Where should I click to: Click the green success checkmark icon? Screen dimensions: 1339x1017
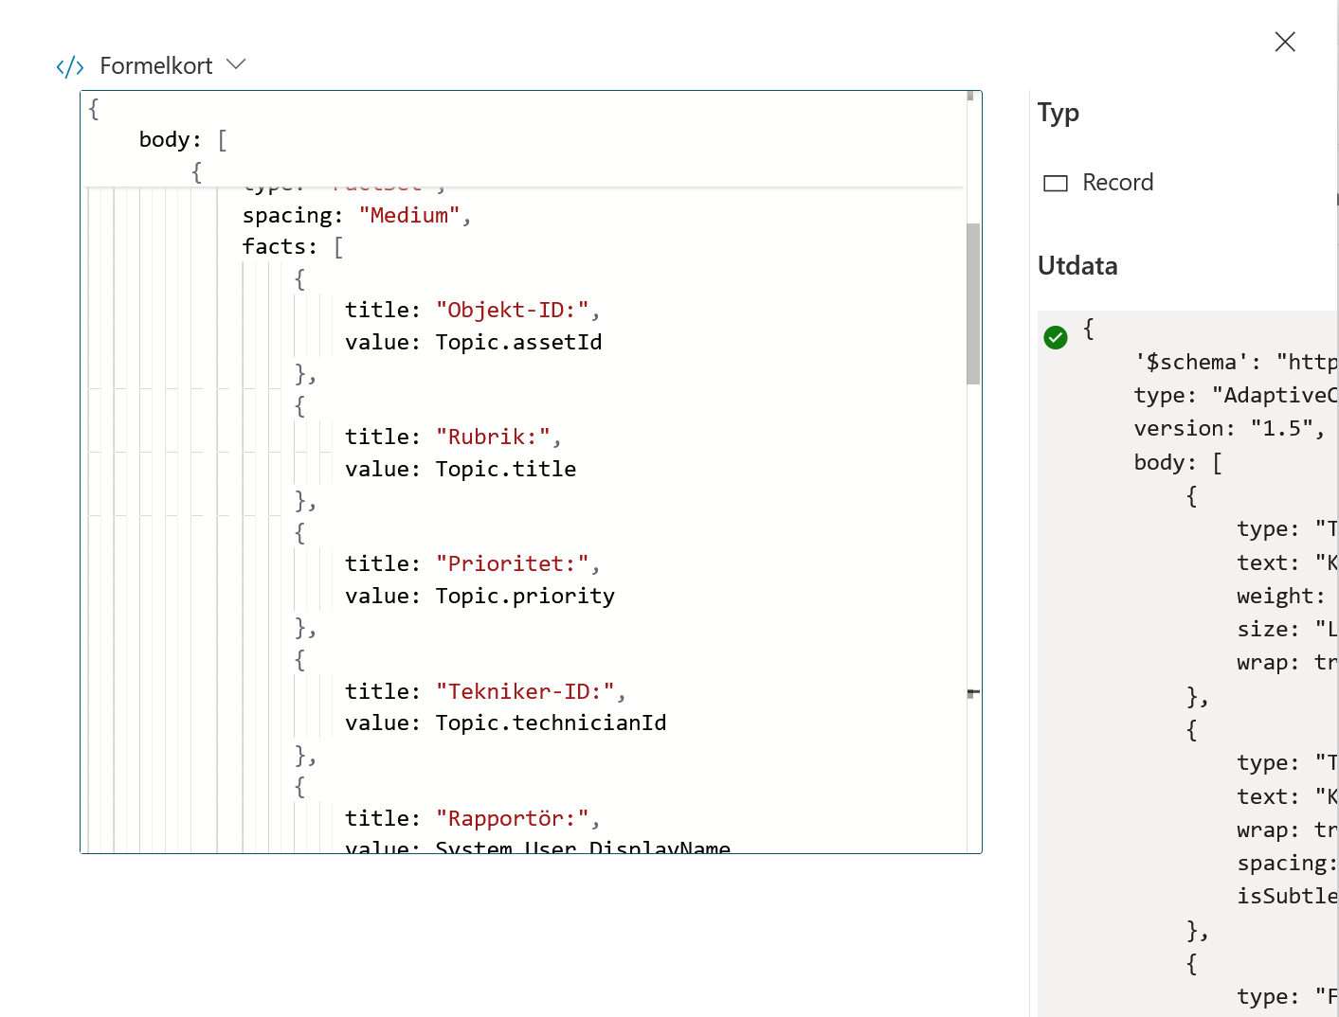tap(1056, 337)
